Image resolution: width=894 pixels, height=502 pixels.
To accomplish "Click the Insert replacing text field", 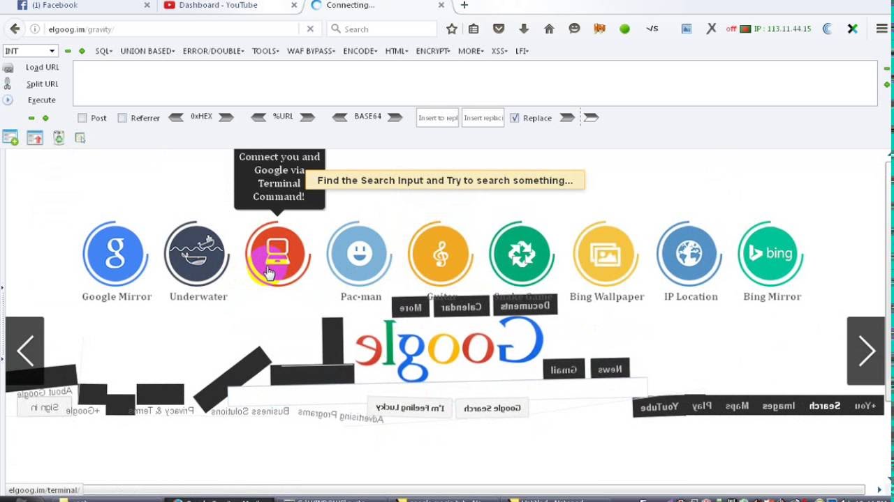I will click(x=483, y=118).
